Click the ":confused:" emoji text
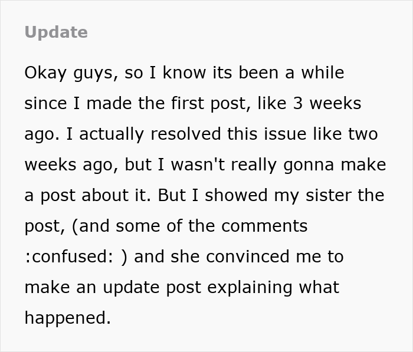Image resolution: width=413 pixels, height=352 pixels. coord(69,256)
